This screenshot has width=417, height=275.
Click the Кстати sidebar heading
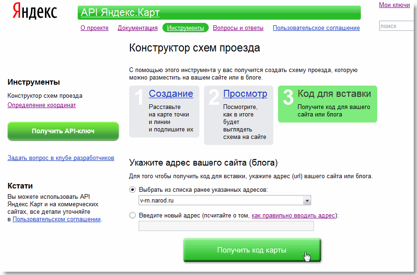click(x=20, y=186)
